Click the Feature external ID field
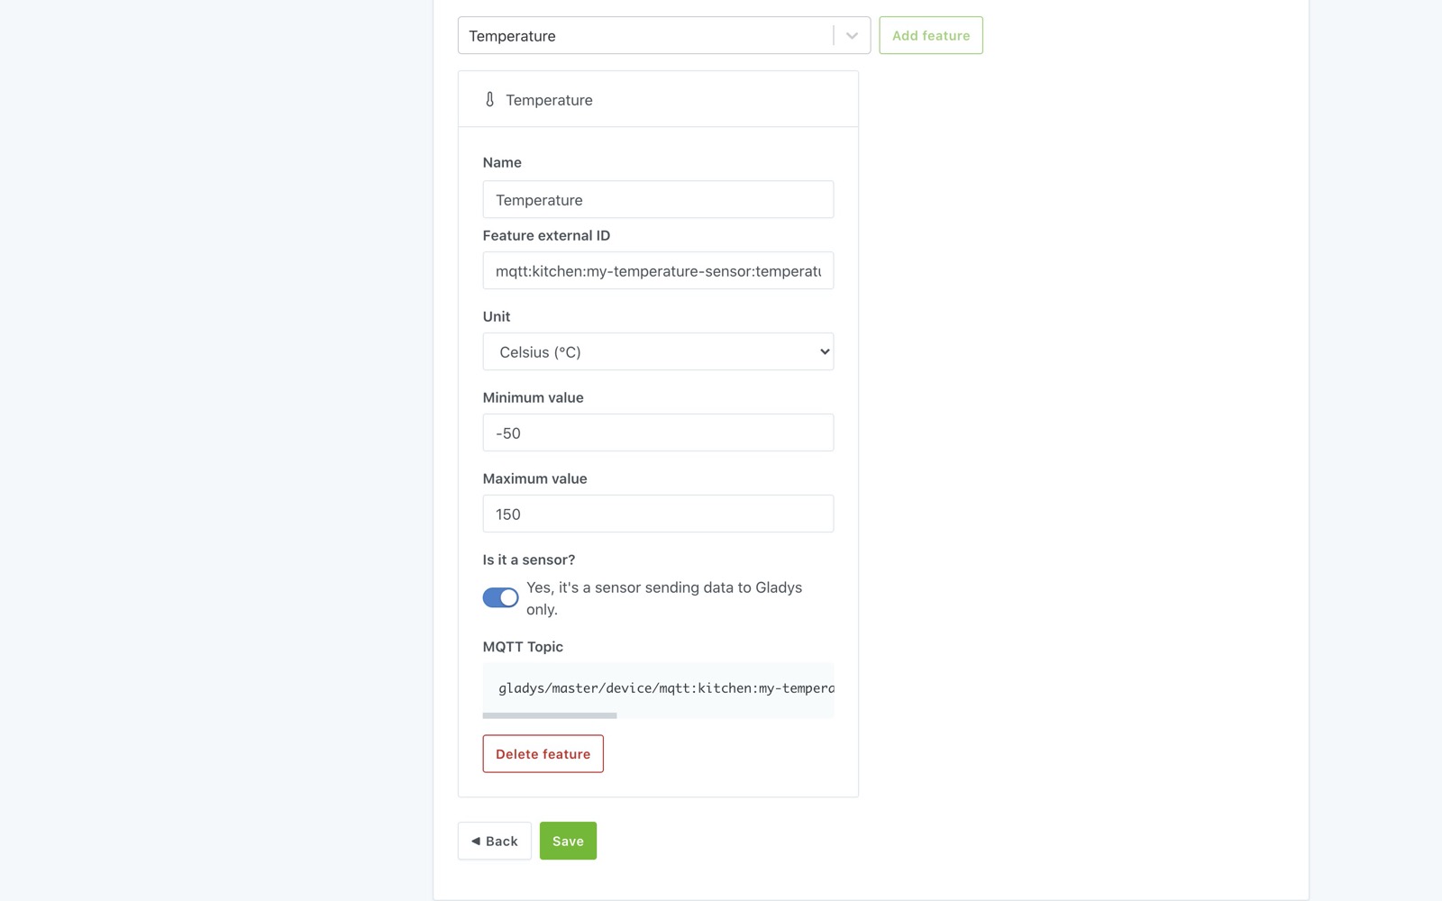 click(658, 270)
